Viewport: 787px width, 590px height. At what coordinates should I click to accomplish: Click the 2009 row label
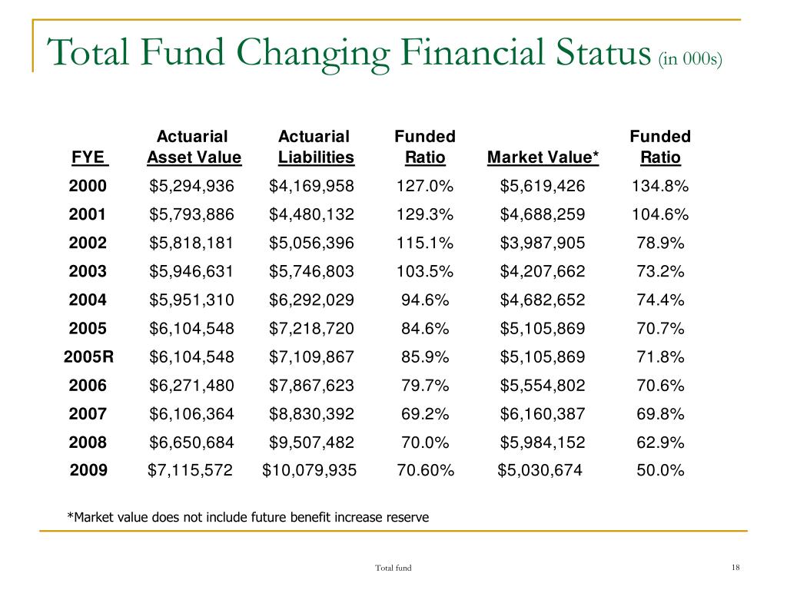(89, 470)
